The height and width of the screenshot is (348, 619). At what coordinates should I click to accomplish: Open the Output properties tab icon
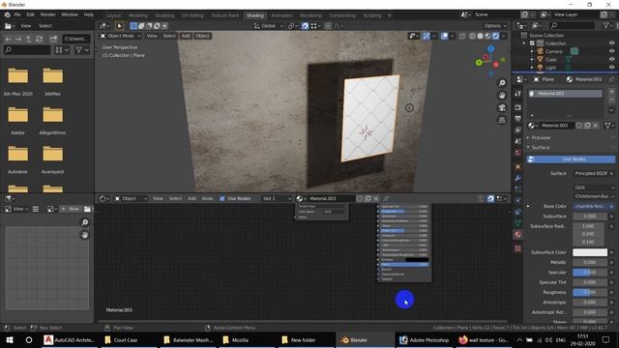pos(518,119)
